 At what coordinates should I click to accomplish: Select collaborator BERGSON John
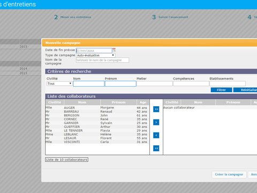[x=97, y=115]
